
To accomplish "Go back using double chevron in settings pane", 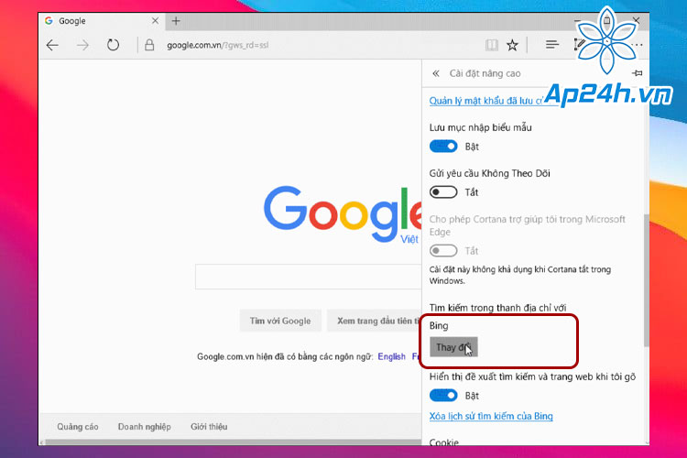I will [435, 73].
